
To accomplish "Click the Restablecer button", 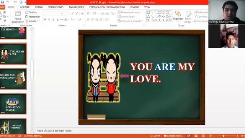I will (33, 16).
